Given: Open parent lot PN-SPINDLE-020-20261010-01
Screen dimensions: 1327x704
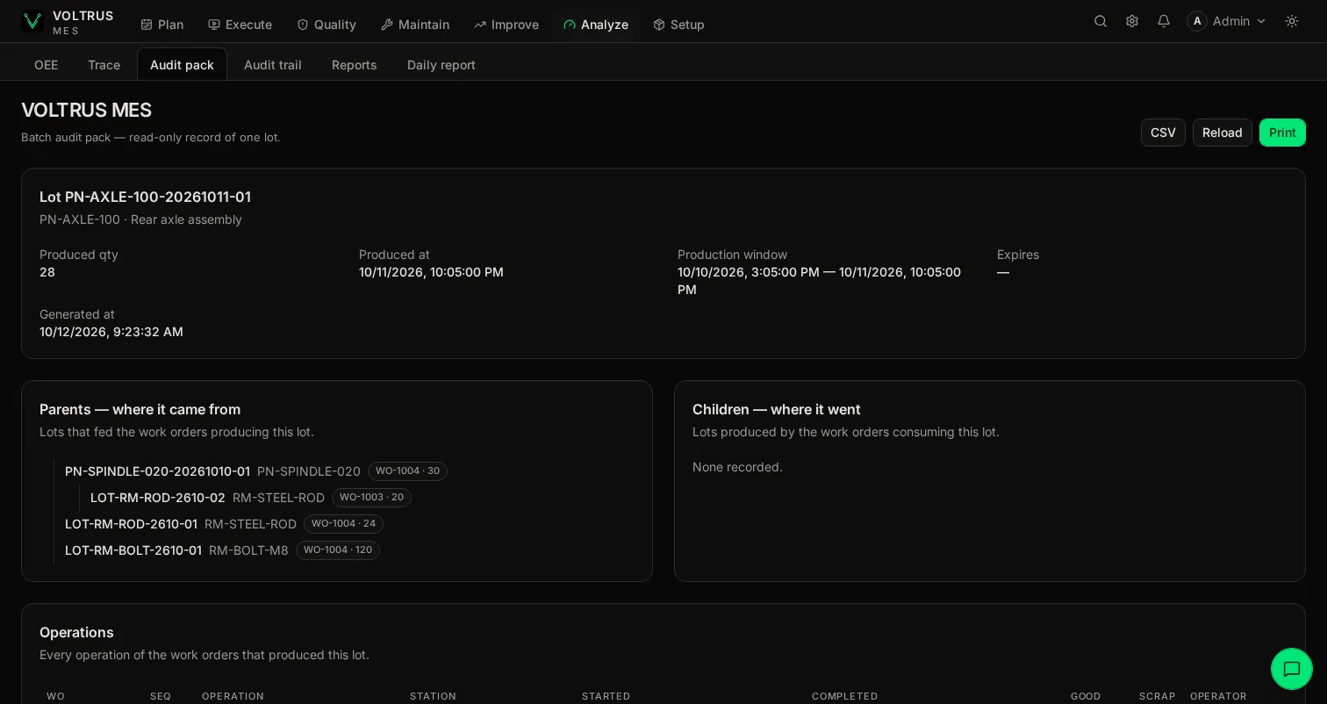Looking at the screenshot, I should click(157, 471).
